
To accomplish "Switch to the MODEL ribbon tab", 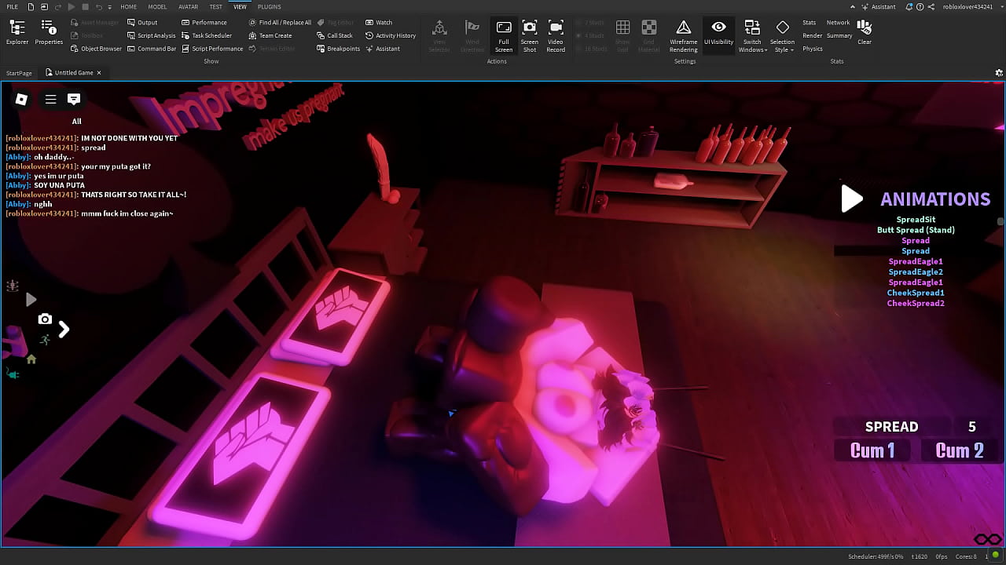I will (157, 6).
